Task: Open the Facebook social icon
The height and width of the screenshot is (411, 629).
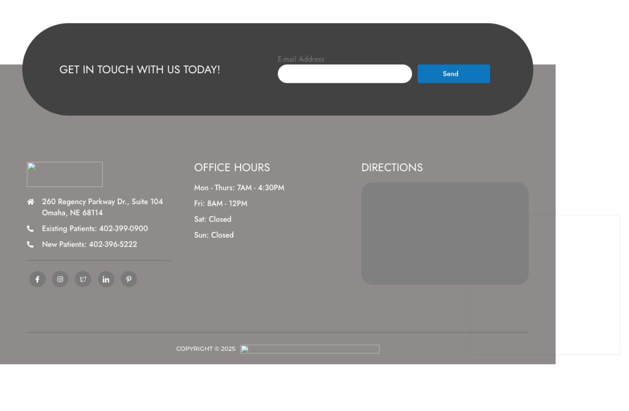Action: click(x=37, y=280)
